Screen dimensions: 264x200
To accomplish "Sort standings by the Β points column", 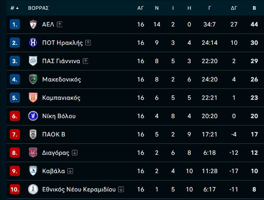I will pyautogui.click(x=254, y=8).
